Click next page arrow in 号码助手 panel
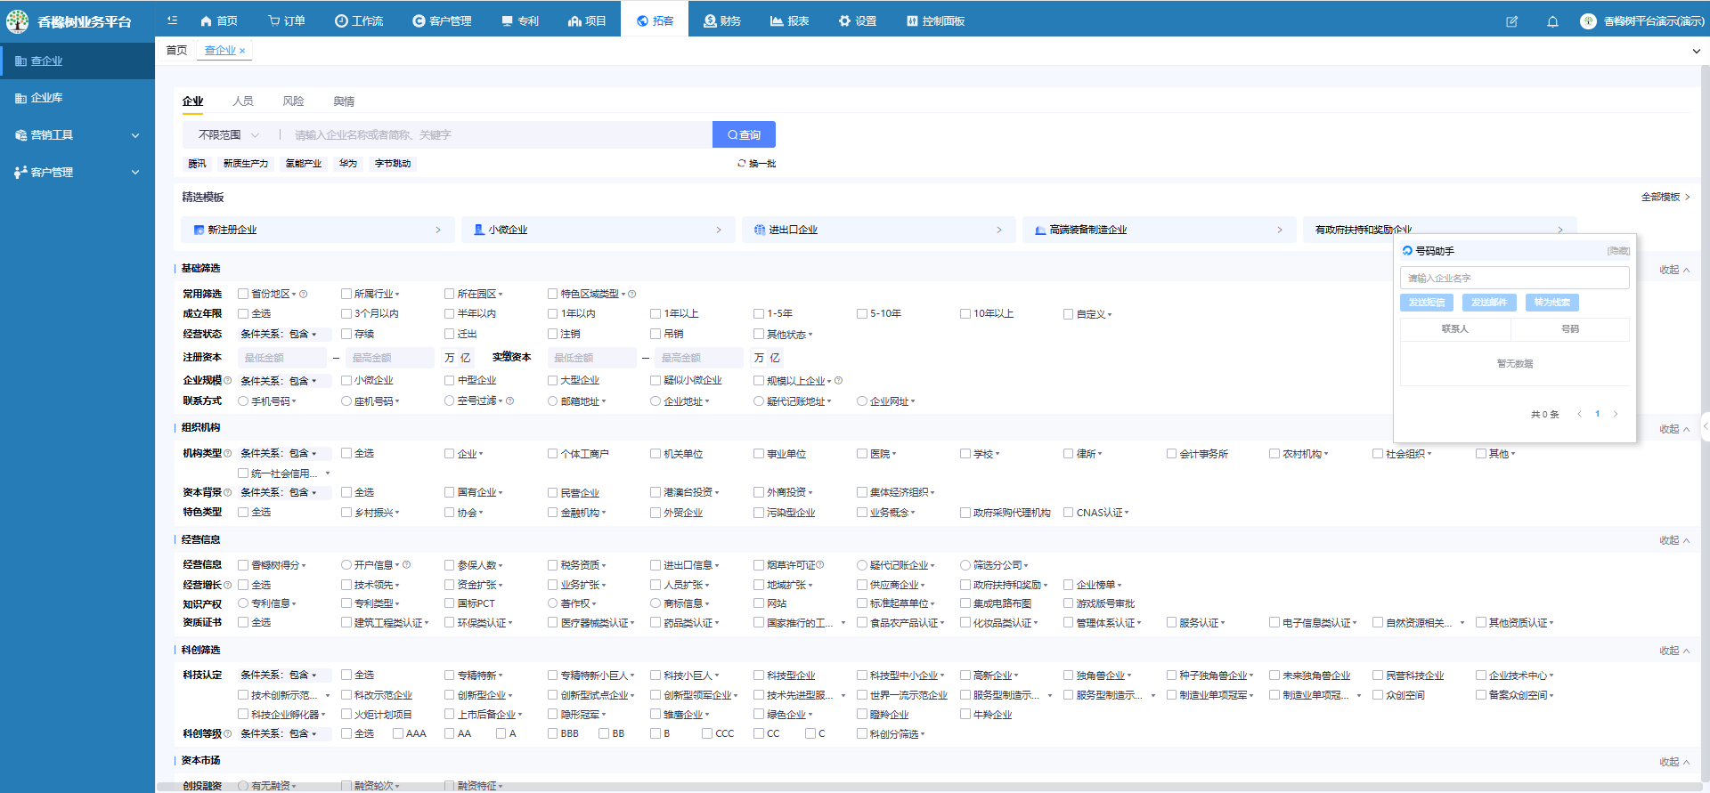1710x793 pixels. (1616, 414)
